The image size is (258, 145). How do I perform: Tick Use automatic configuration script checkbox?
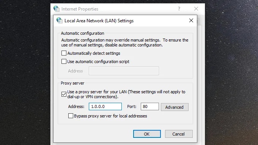pyautogui.click(x=64, y=62)
